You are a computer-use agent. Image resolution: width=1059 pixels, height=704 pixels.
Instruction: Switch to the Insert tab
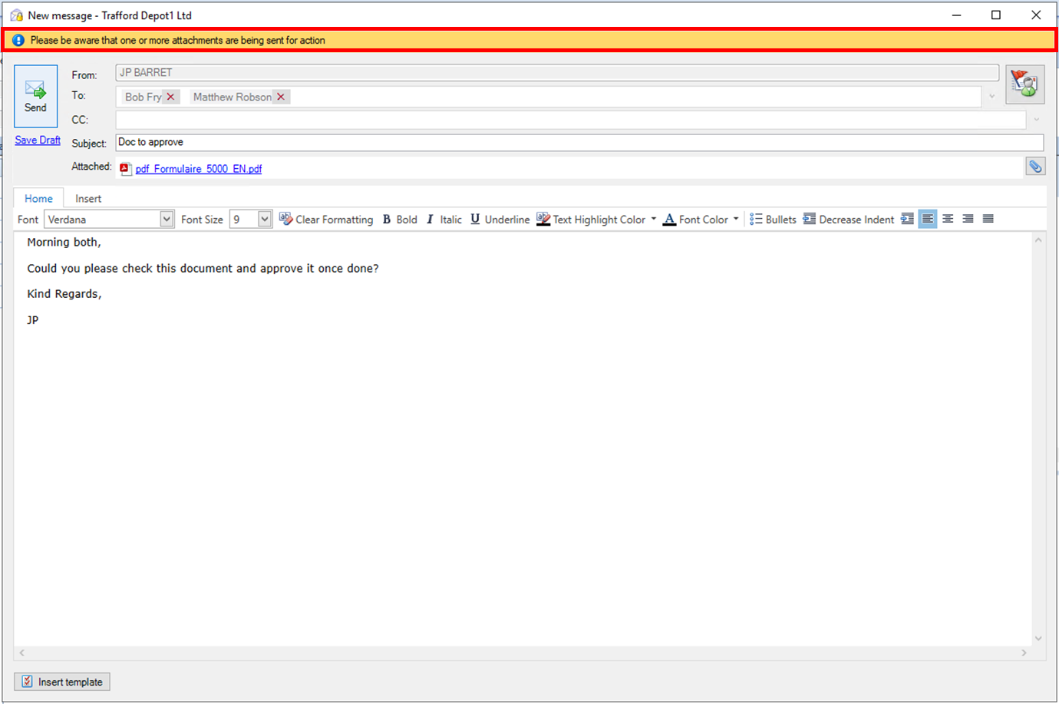[x=88, y=198]
